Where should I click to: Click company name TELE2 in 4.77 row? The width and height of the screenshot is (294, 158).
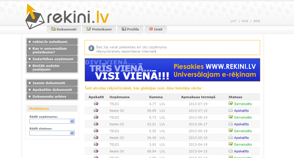114,104
